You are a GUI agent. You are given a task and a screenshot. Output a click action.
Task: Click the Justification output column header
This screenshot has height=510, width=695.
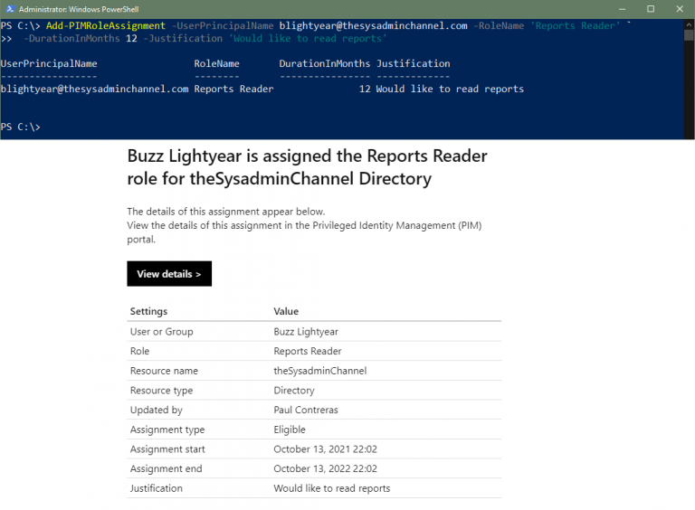(413, 63)
